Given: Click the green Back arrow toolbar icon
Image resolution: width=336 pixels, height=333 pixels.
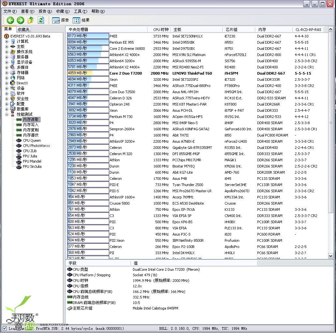Looking at the screenshot, I should tap(10, 20).
